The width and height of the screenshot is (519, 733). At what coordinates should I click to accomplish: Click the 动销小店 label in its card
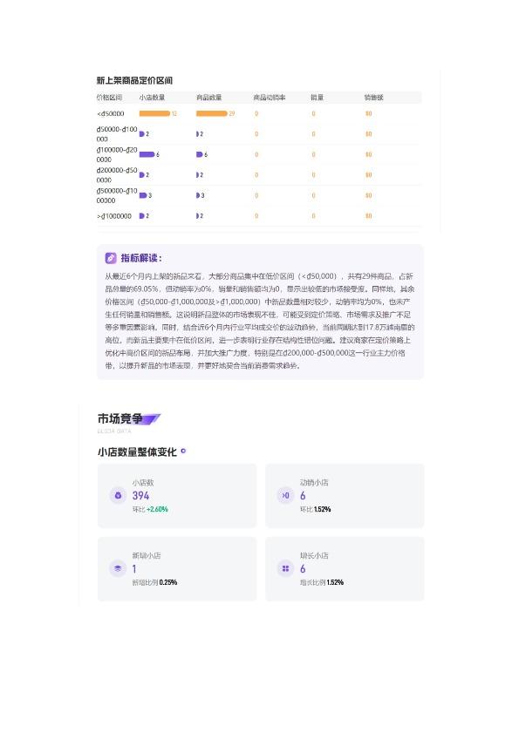(314, 483)
